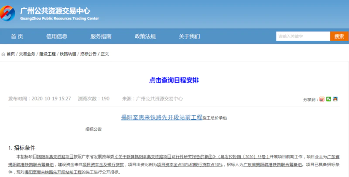Open the 关于我们 navigation item
The height and width of the screenshot is (177, 349).
(189, 36)
